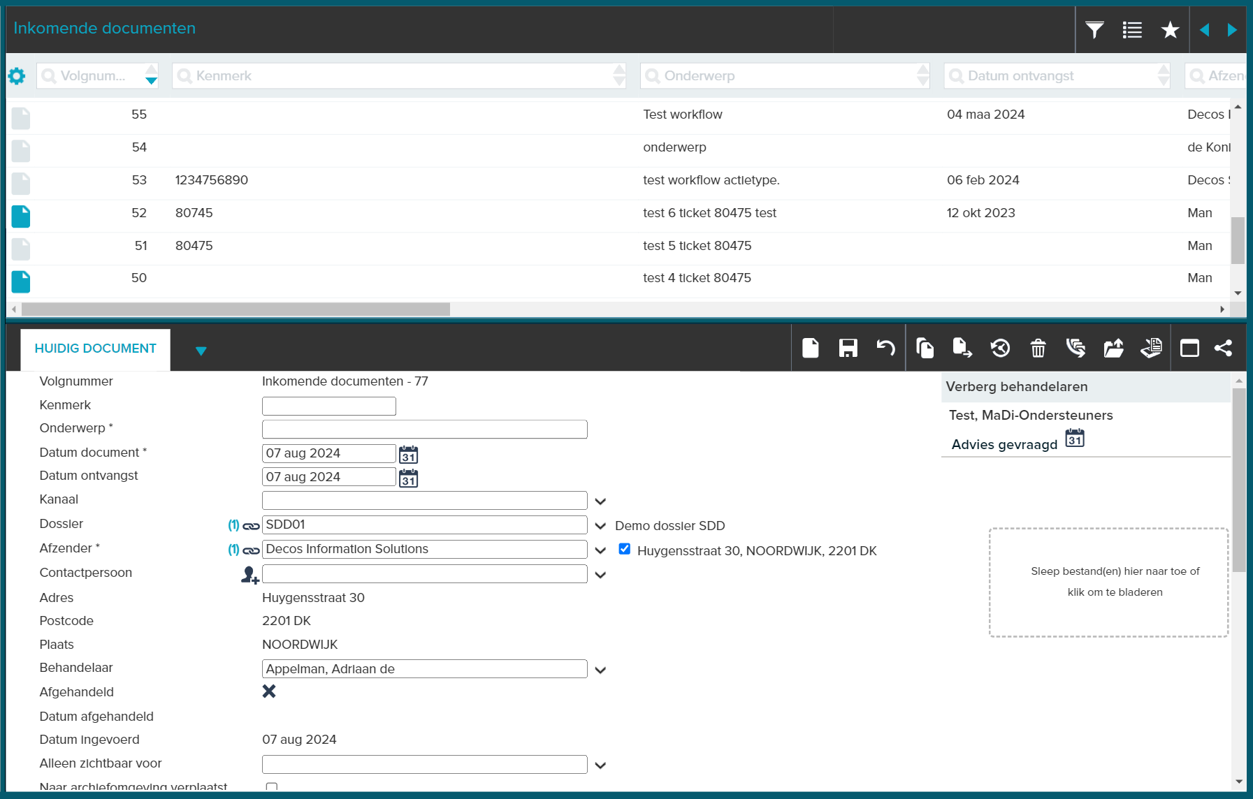This screenshot has width=1253, height=799.
Task: Click date cell '12 okt 2023'
Action: [x=981, y=213]
